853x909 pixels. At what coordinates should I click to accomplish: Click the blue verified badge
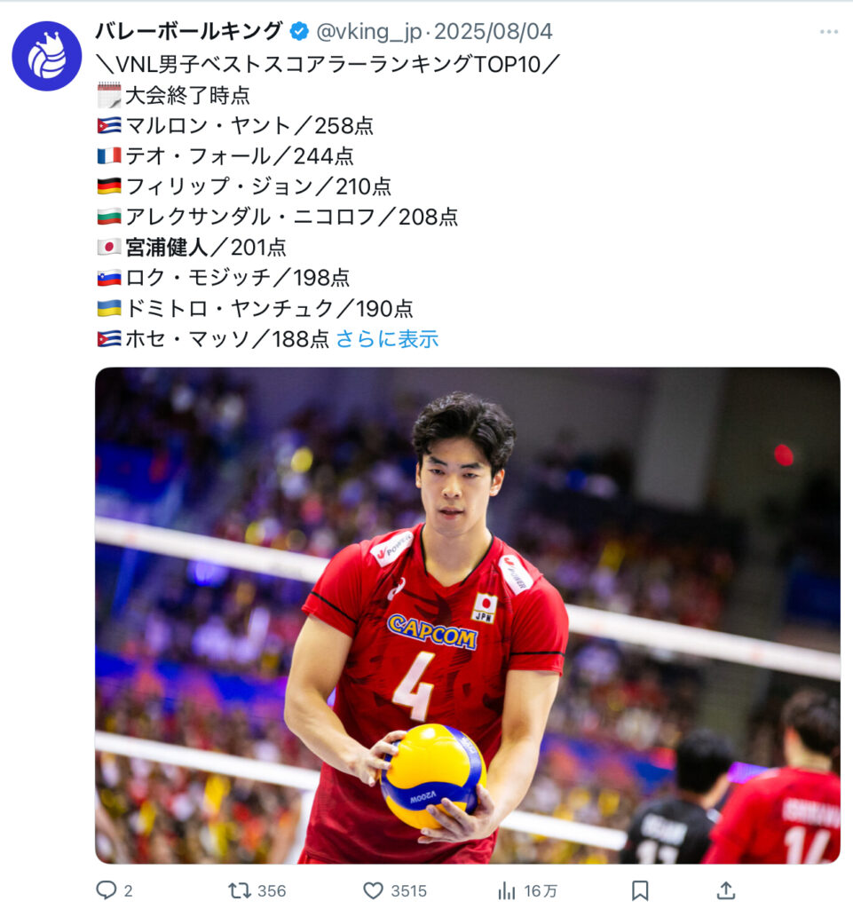click(299, 31)
